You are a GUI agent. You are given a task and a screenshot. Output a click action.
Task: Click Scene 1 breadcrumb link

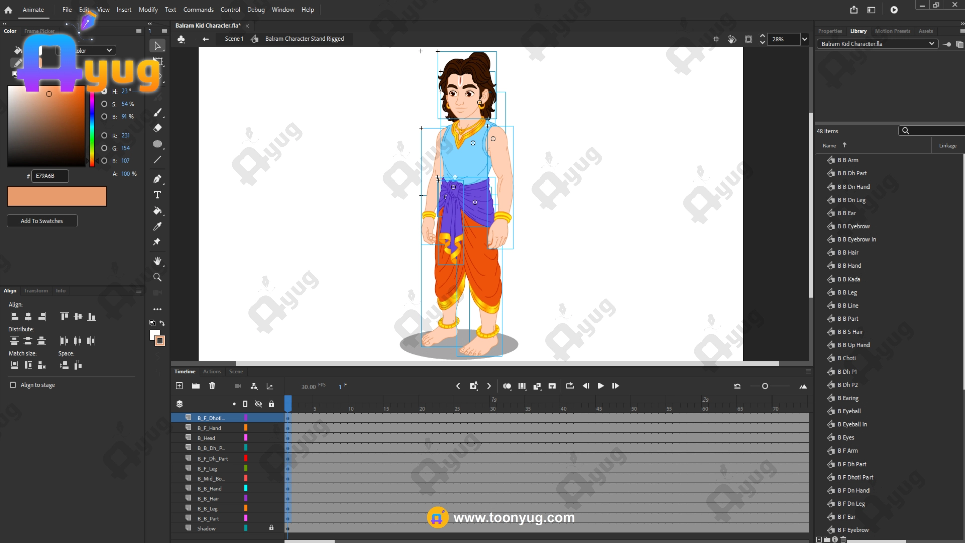tap(234, 39)
